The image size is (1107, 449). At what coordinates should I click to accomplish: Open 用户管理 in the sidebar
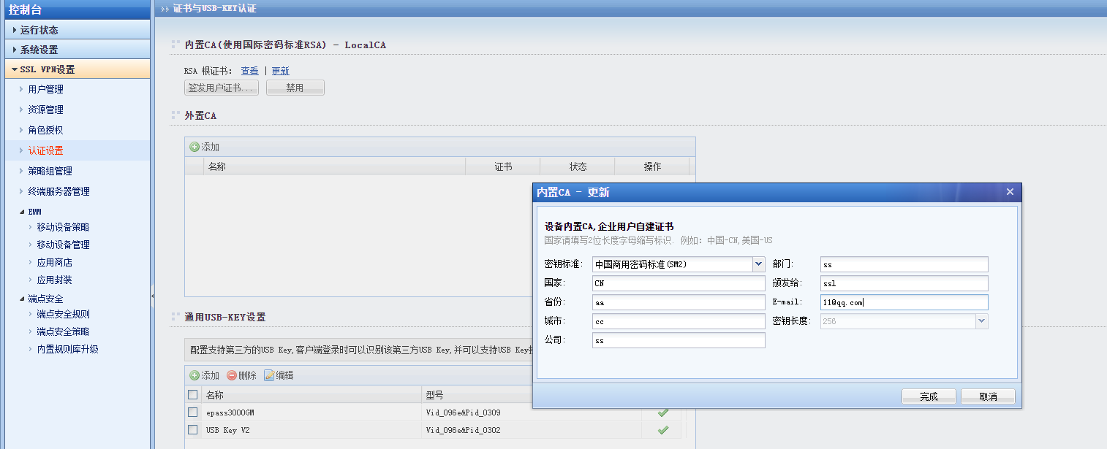45,89
